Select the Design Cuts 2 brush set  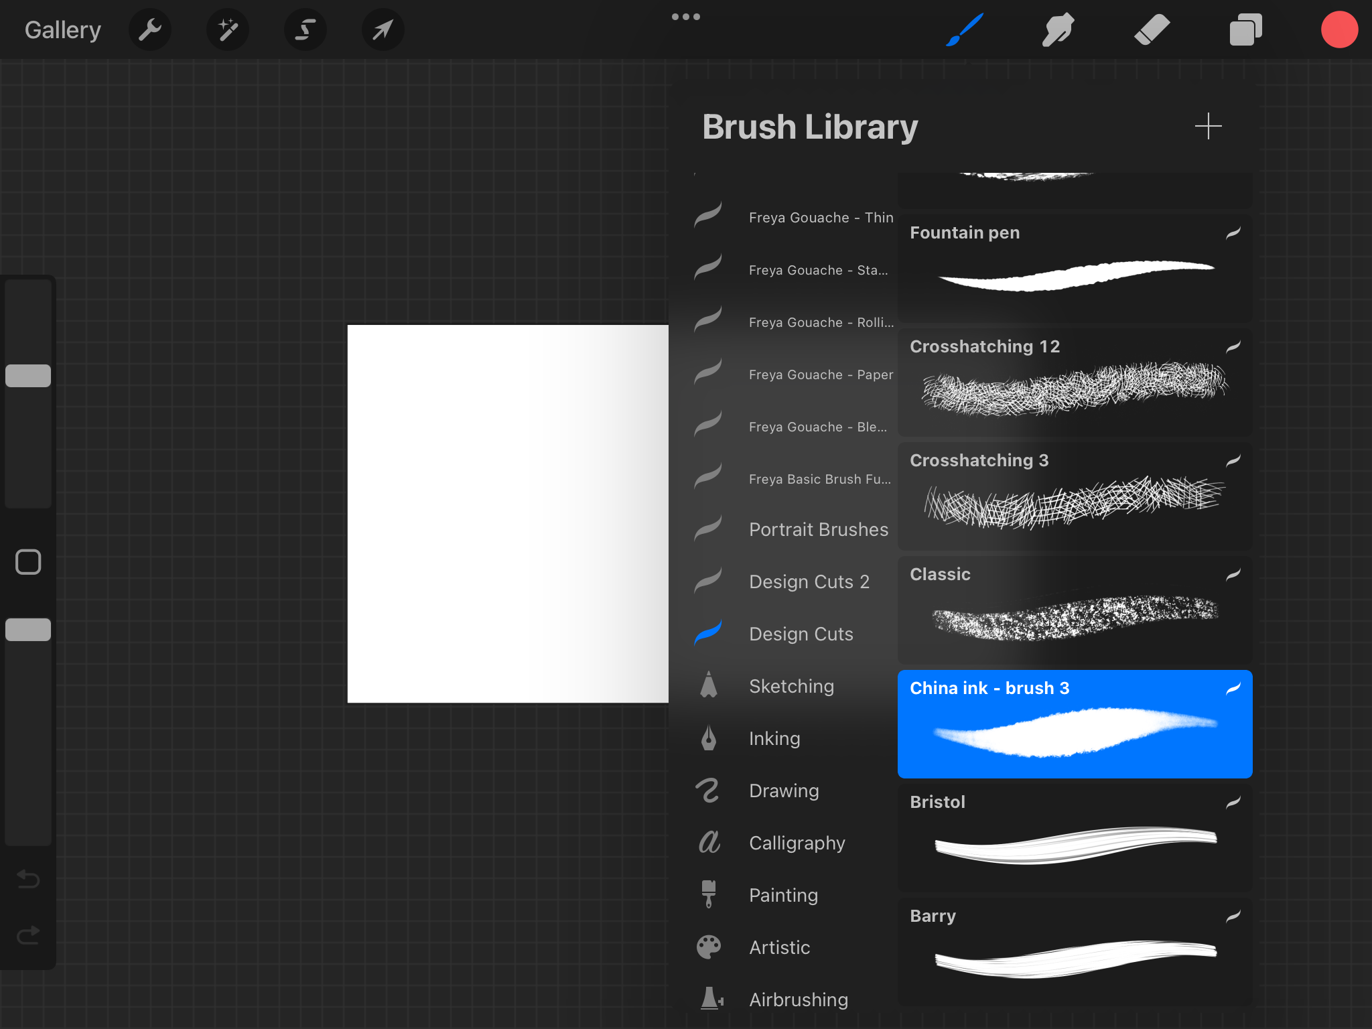(x=809, y=581)
